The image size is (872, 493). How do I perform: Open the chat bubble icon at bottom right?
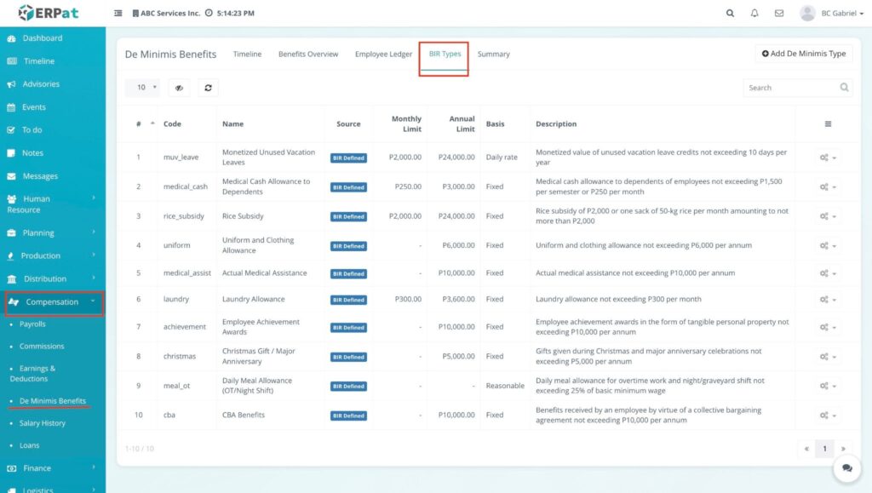click(x=846, y=467)
